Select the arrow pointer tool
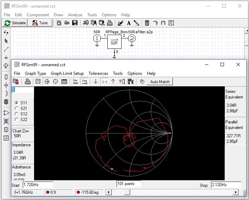This screenshot has height=200, width=249. [6, 41]
